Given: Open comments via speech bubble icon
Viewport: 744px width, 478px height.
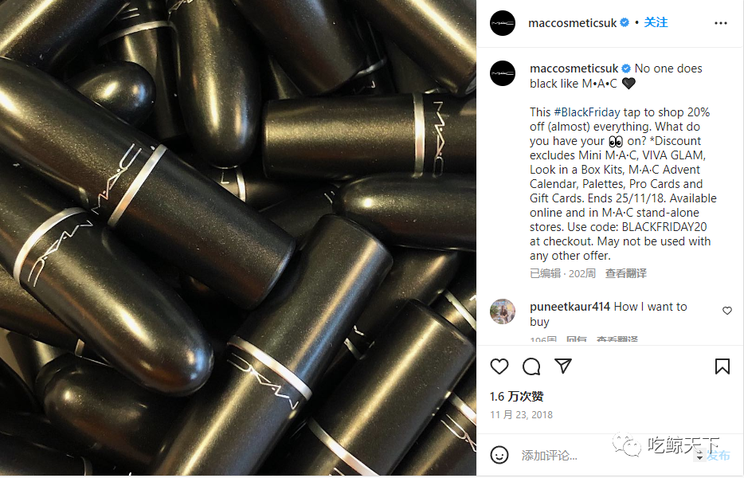Looking at the screenshot, I should (531, 366).
